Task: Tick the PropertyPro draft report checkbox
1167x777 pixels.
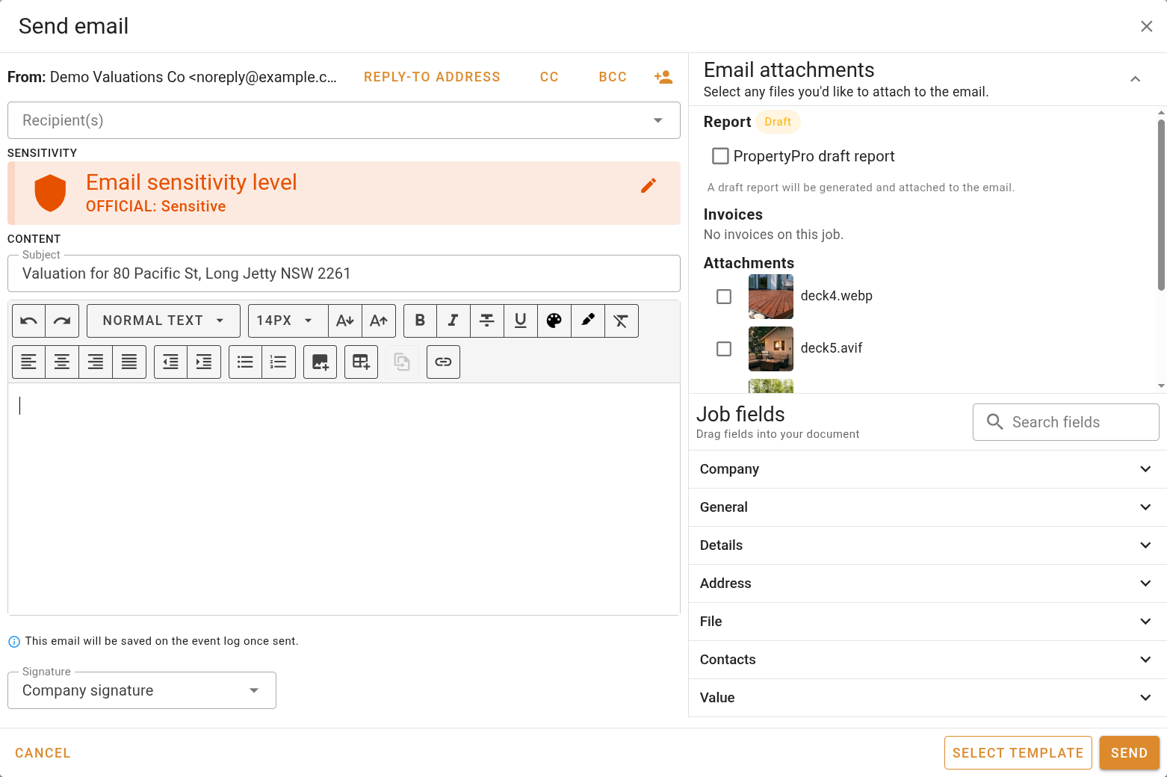Action: (720, 156)
